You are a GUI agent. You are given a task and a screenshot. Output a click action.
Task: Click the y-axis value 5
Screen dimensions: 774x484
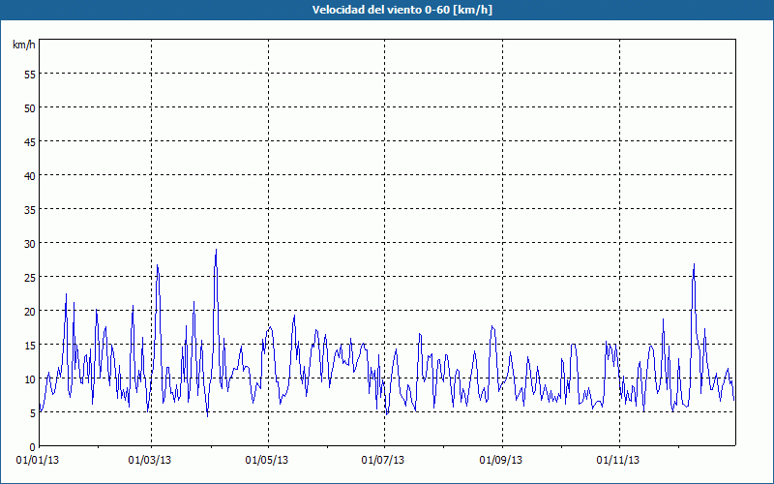click(33, 413)
